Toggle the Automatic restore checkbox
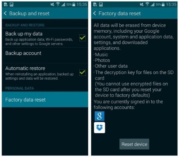179x157 pixels. 82,73
